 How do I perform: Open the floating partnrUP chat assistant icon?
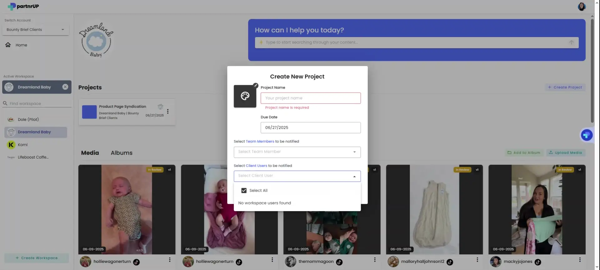(x=587, y=135)
